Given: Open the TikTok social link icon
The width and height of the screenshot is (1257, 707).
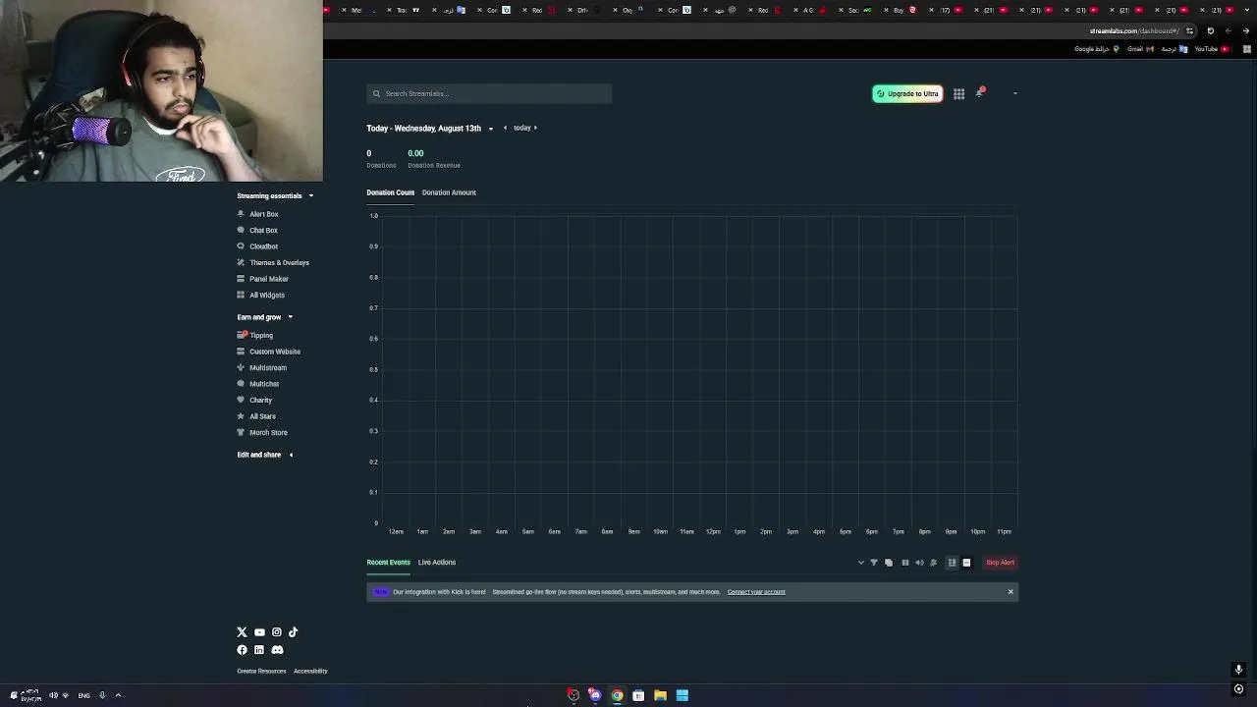Looking at the screenshot, I should 293,632.
